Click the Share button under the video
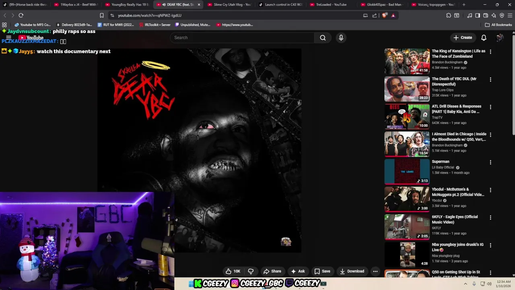 click(x=272, y=271)
